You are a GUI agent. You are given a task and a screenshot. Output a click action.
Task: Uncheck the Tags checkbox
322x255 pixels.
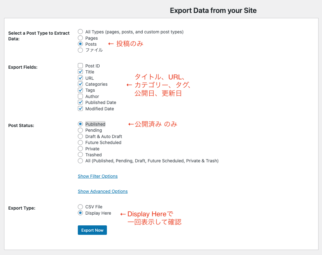80,90
